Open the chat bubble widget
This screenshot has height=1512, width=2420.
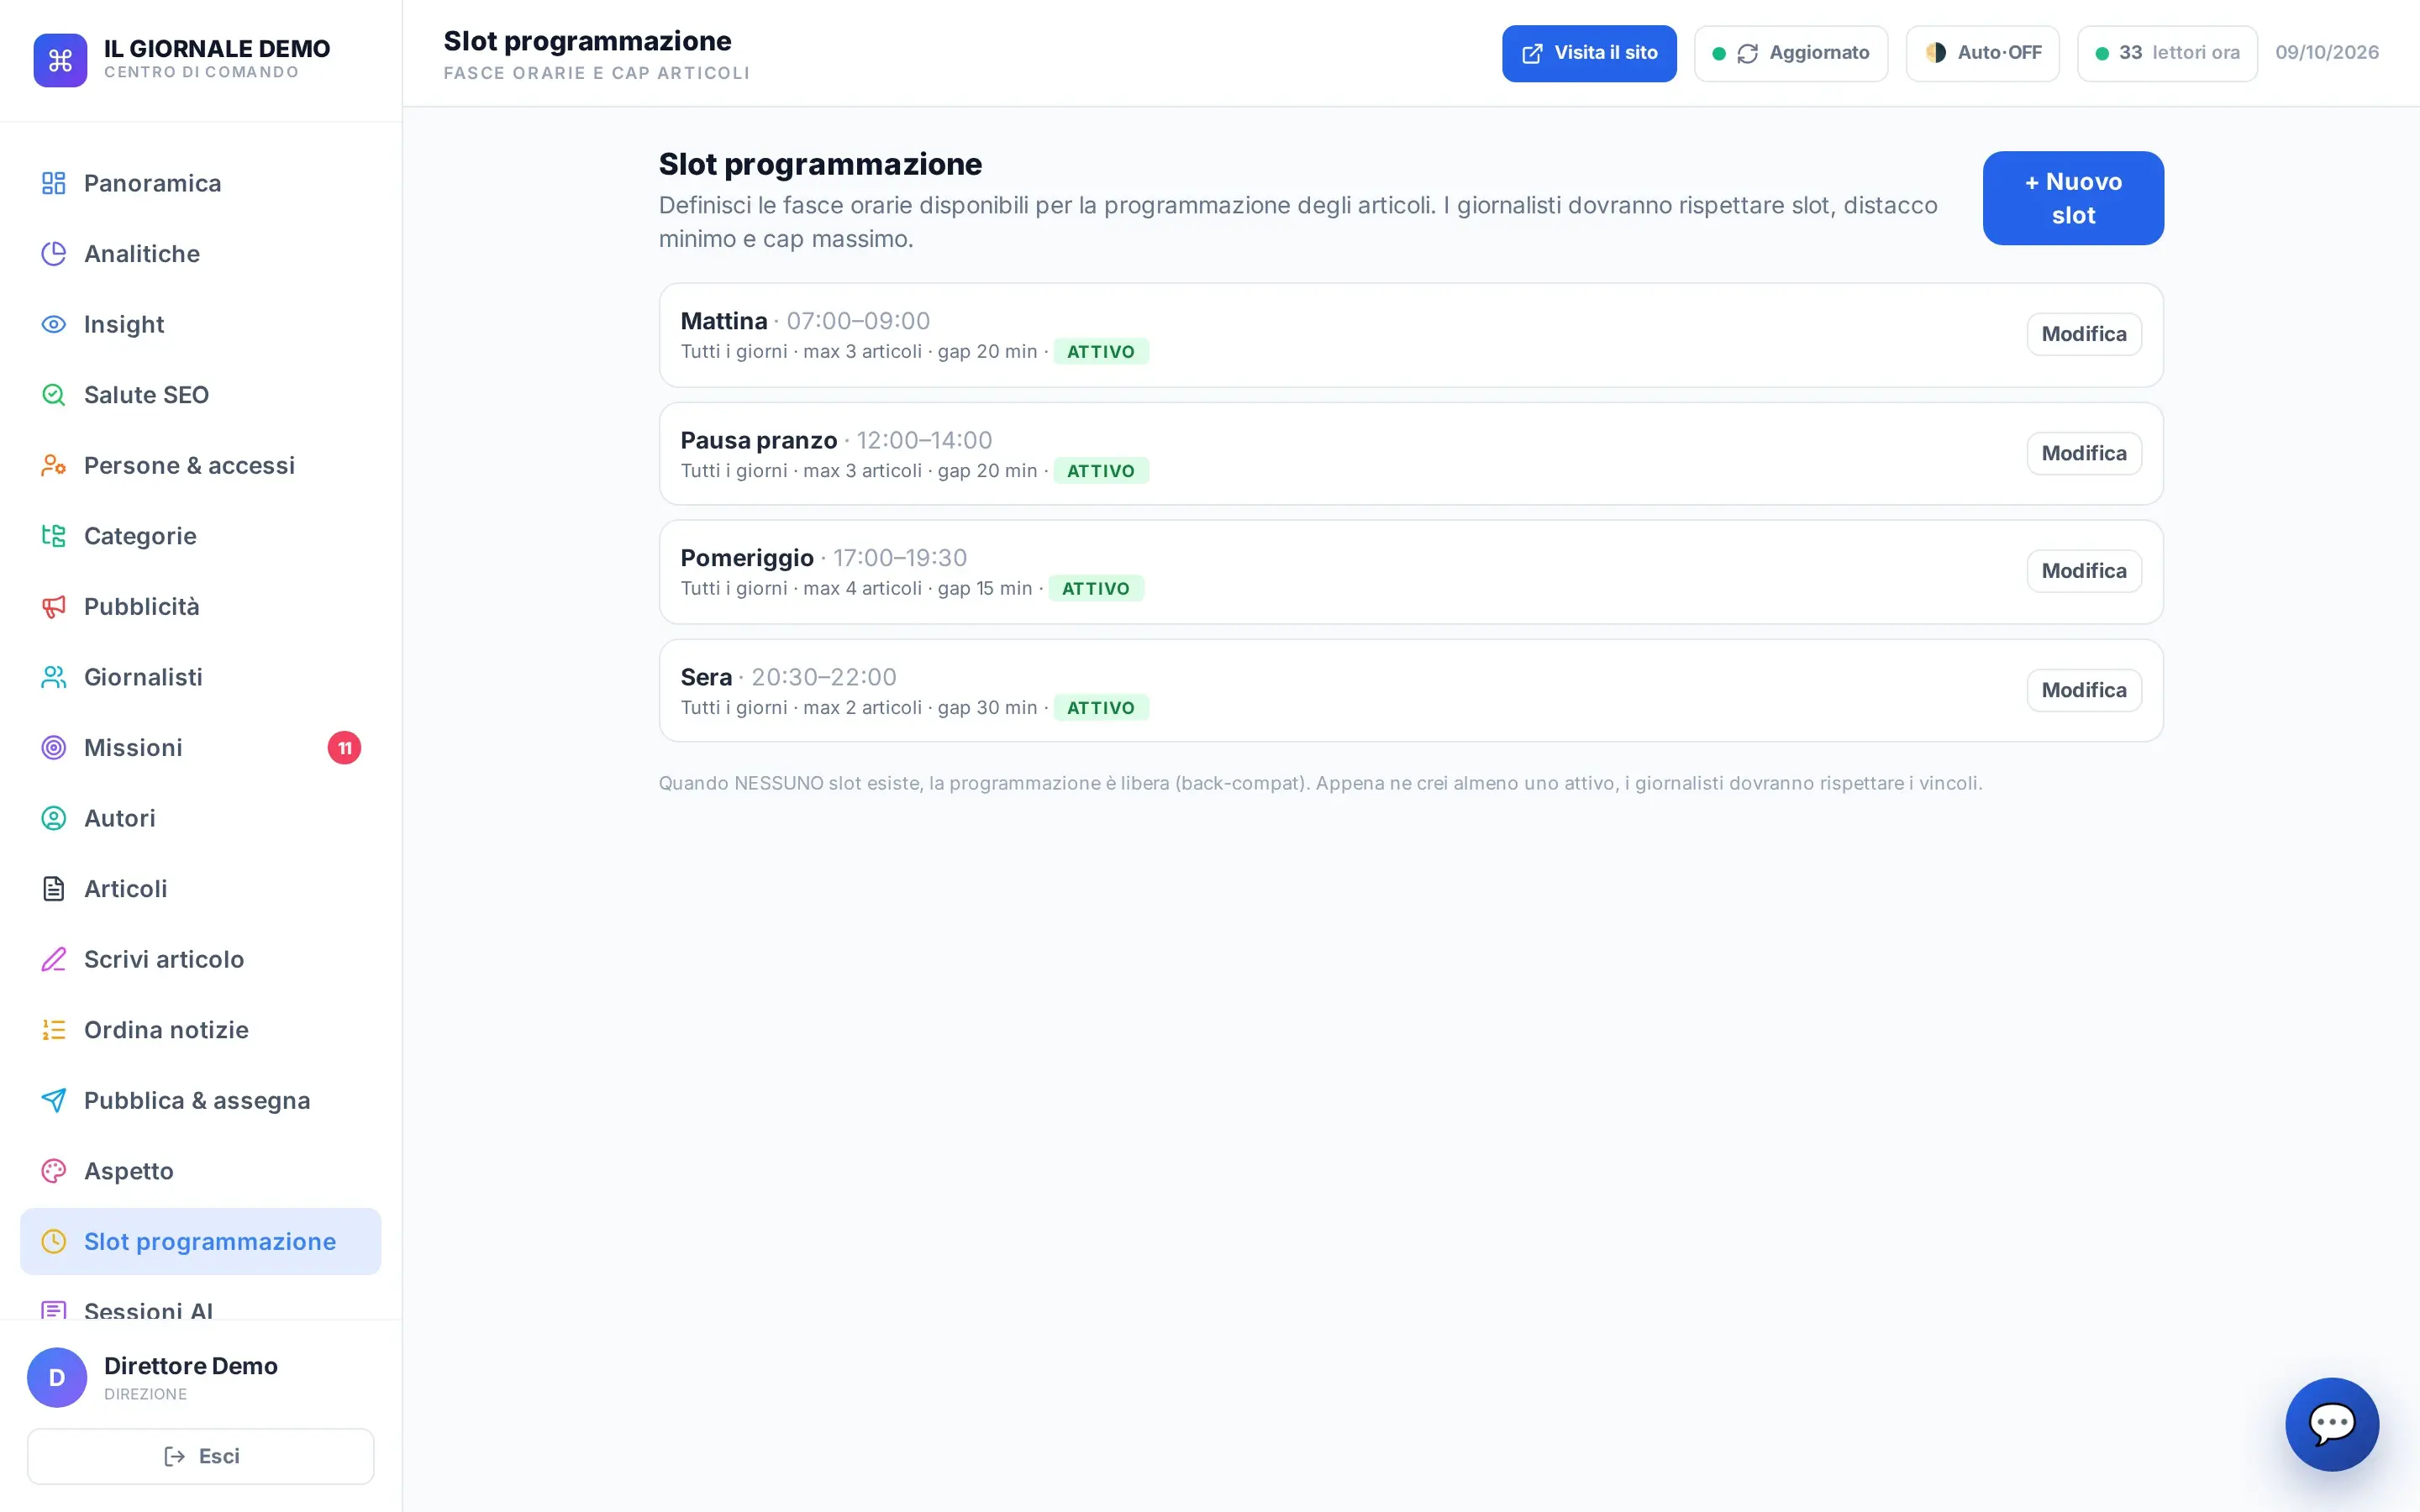[x=2331, y=1424]
